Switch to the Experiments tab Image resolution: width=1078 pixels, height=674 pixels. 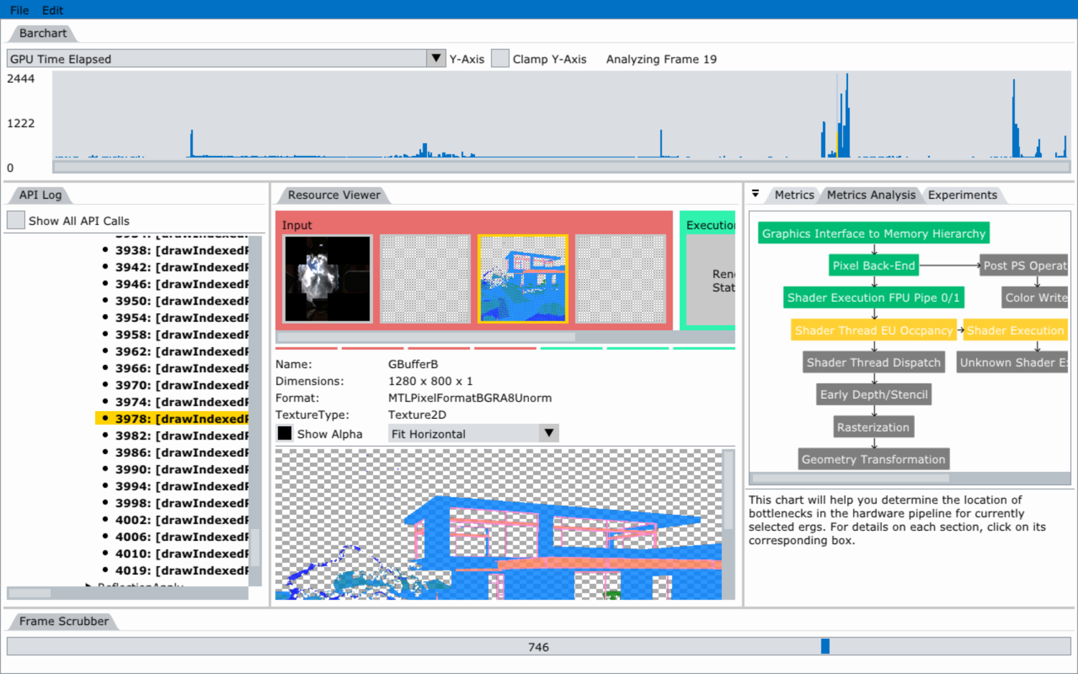tap(962, 195)
